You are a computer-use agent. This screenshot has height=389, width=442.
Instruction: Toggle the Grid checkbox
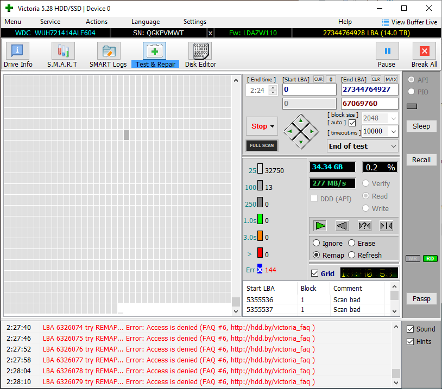(x=314, y=273)
